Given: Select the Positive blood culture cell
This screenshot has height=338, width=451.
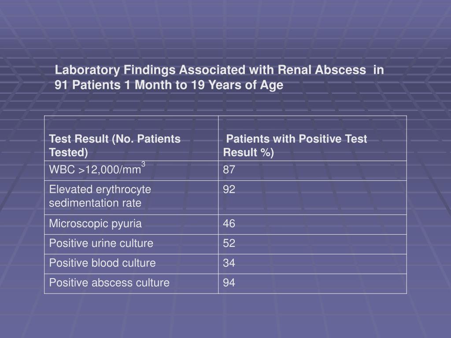Looking at the screenshot, I should (131, 264).
